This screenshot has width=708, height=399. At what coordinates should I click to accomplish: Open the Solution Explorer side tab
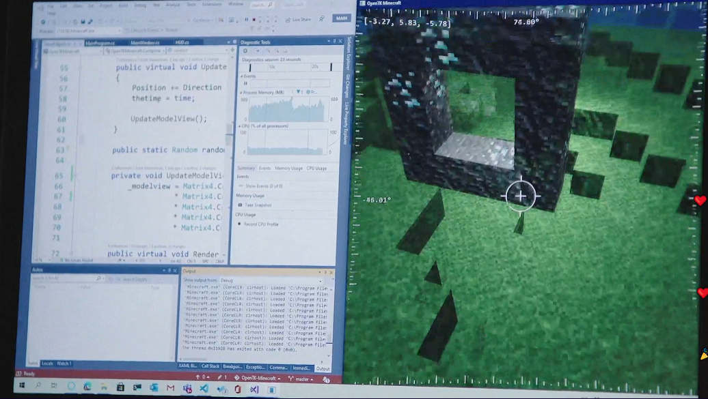pyautogui.click(x=349, y=53)
